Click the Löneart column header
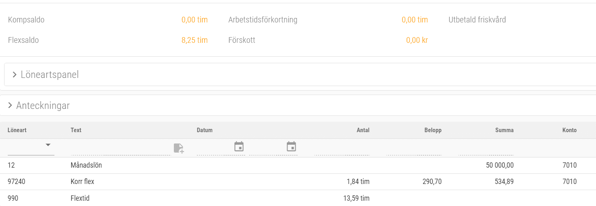 pos(17,130)
